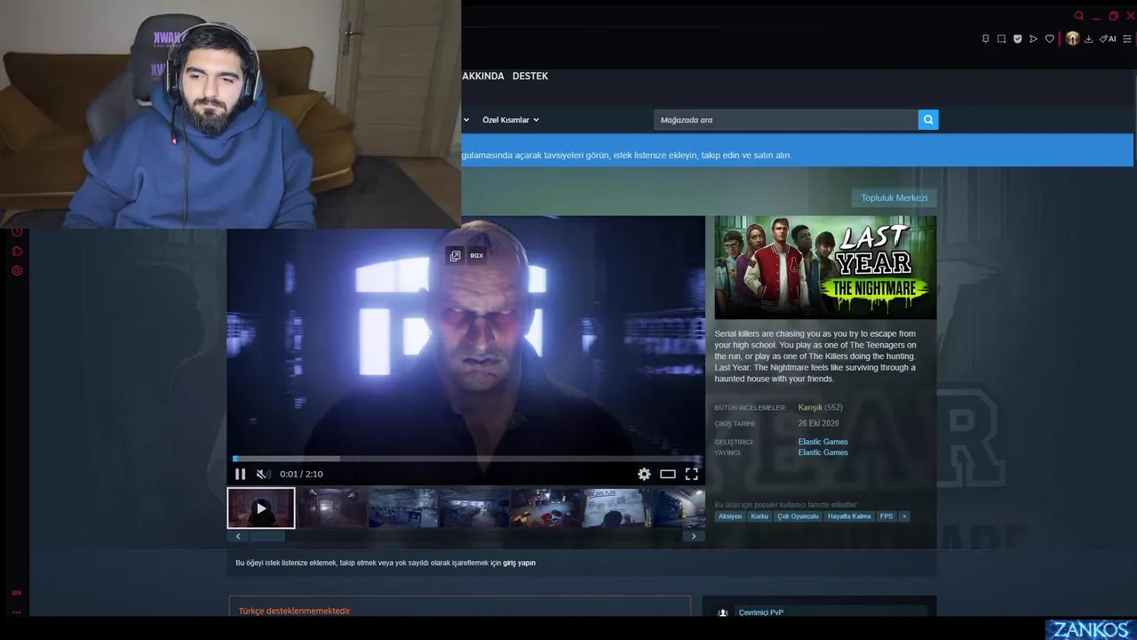Viewport: 1137px width, 640px height.
Task: Click the RGX overlay button on video
Action: [477, 256]
